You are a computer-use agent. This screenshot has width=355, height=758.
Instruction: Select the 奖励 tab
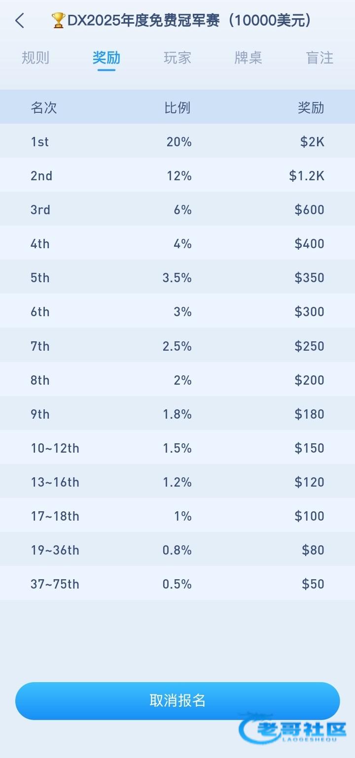click(106, 58)
